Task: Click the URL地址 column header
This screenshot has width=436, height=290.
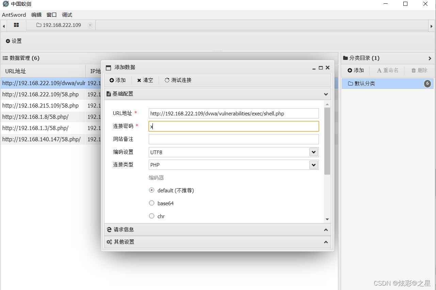Action: pyautogui.click(x=43, y=71)
